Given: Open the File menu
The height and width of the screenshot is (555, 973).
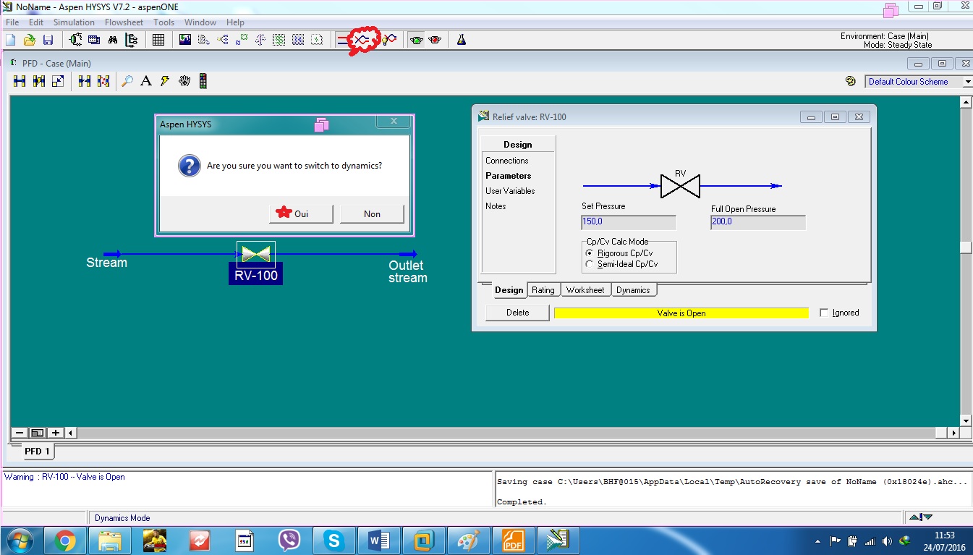Looking at the screenshot, I should tap(12, 22).
